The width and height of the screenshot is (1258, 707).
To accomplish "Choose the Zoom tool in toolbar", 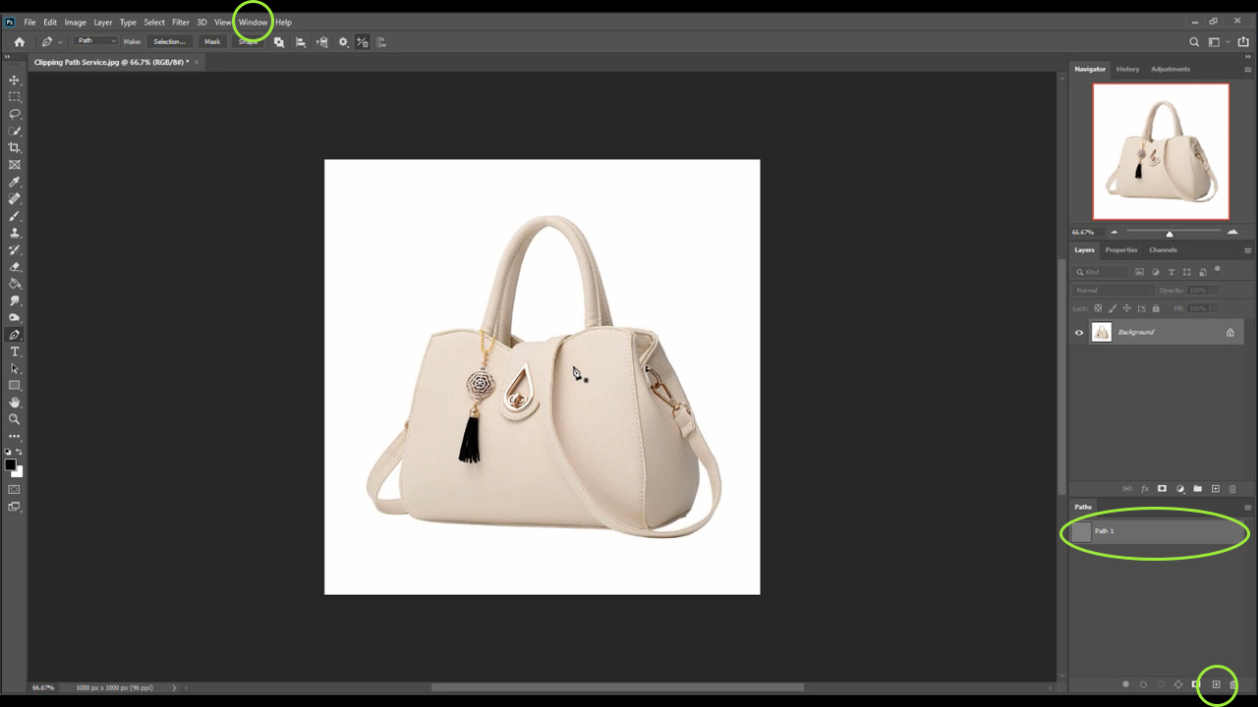I will [x=14, y=419].
